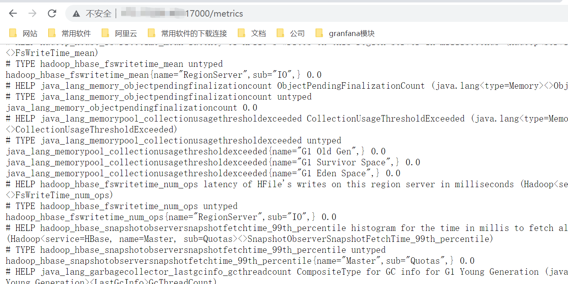The image size is (568, 284).
Task: Click the metric line with name="G1 Eden Space"
Action: coord(203,173)
